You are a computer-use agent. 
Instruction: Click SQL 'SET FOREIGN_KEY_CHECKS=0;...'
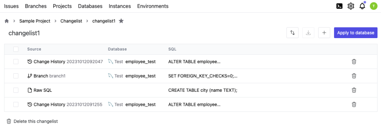click(x=202, y=76)
